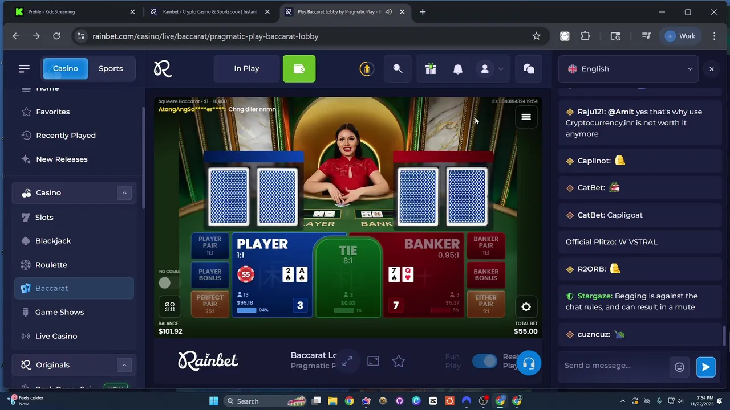Open the site search magnifier
Screen dimensions: 730x410
click(x=398, y=69)
